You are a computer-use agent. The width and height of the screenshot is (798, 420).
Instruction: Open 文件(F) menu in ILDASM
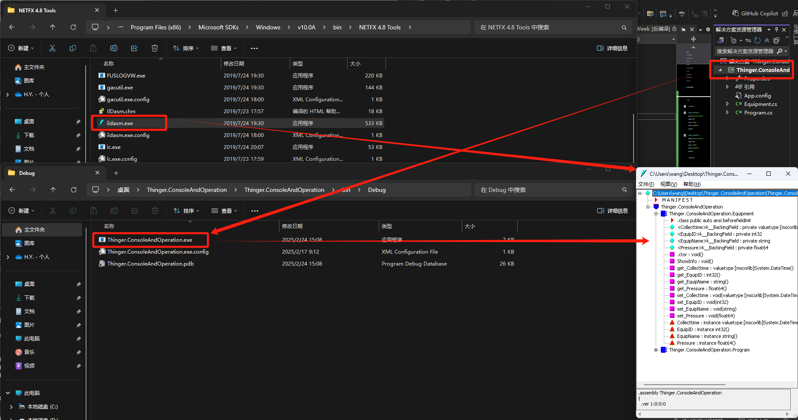point(646,184)
